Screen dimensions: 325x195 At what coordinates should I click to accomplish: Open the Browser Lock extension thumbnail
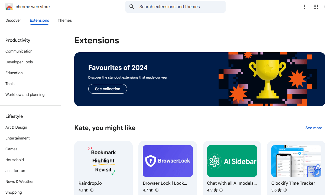(x=168, y=161)
